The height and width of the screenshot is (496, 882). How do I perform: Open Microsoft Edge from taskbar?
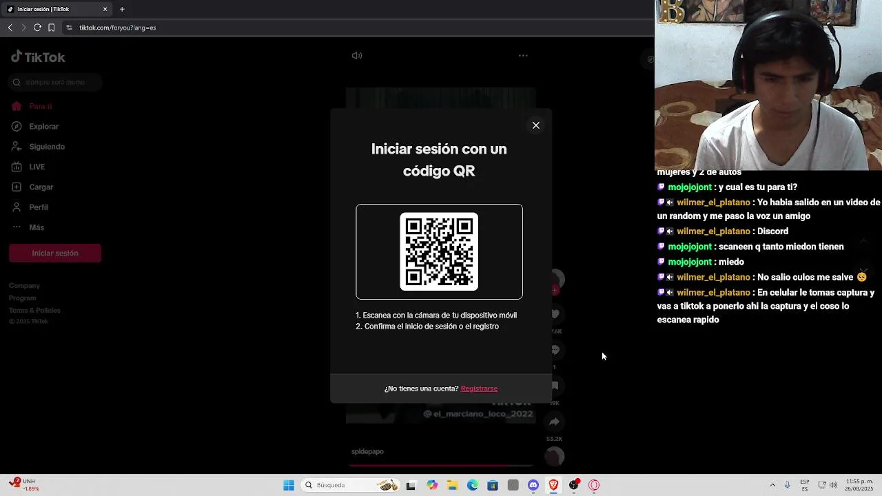(x=473, y=485)
